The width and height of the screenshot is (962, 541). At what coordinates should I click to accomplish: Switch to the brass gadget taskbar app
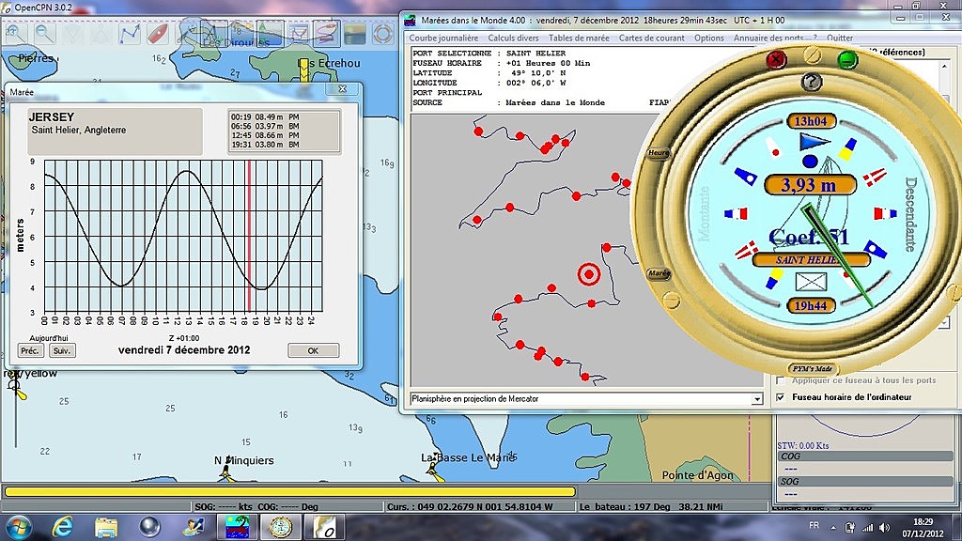point(281,527)
